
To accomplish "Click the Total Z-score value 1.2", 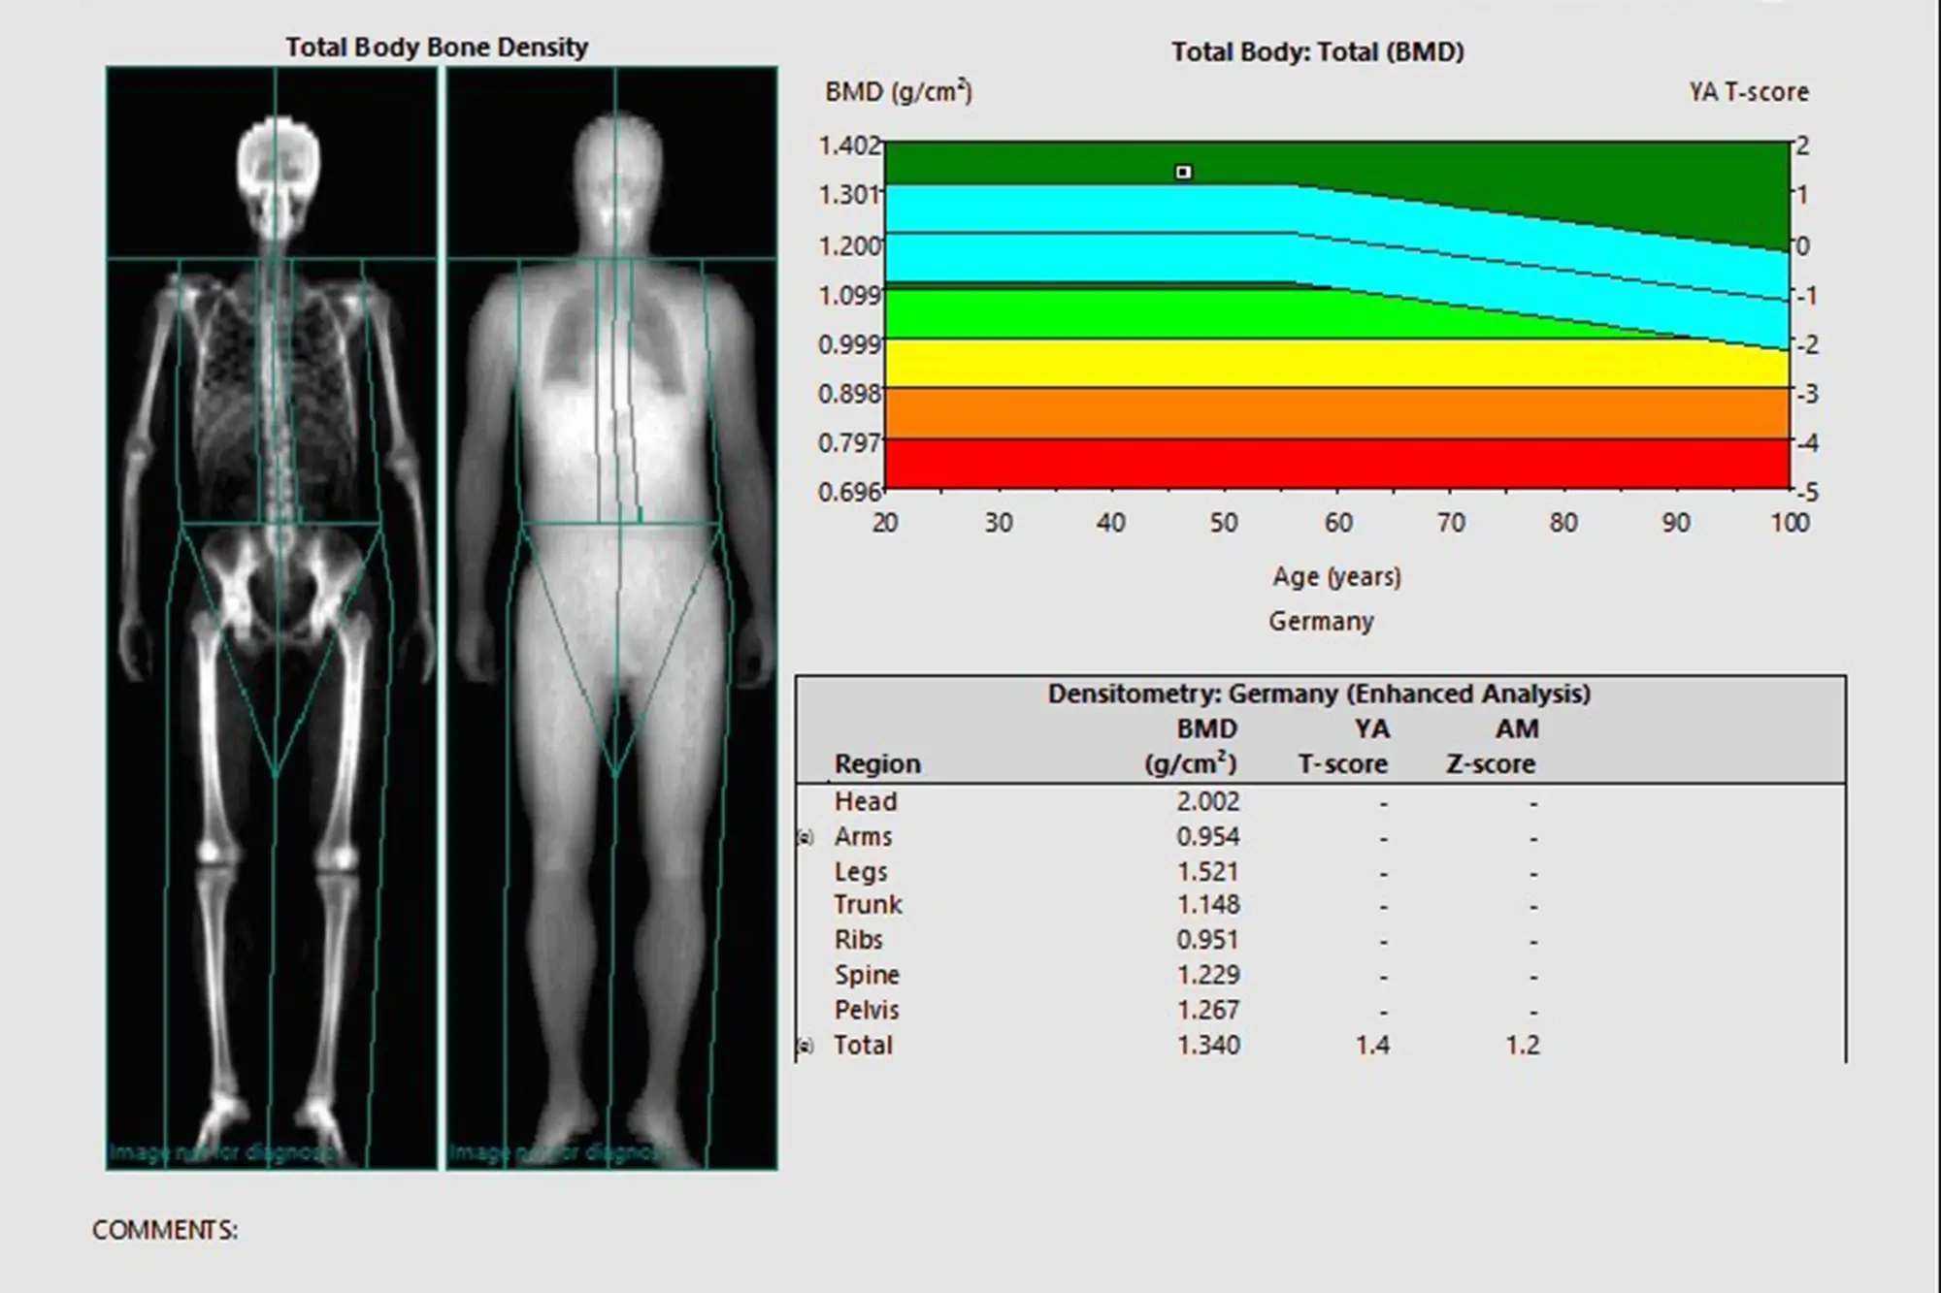I will (x=1522, y=1046).
